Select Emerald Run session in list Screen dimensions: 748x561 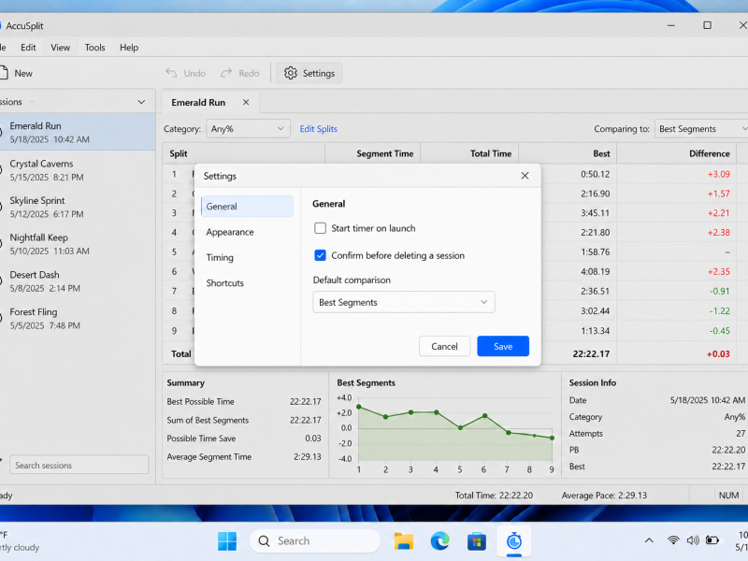tap(78, 132)
